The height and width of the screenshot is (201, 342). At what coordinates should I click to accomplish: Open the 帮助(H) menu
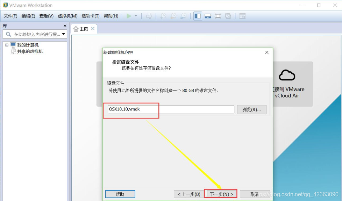point(111,16)
